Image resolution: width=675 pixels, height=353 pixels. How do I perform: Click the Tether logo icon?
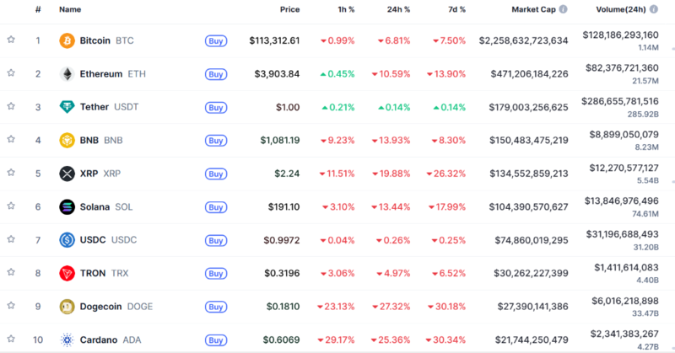point(67,107)
